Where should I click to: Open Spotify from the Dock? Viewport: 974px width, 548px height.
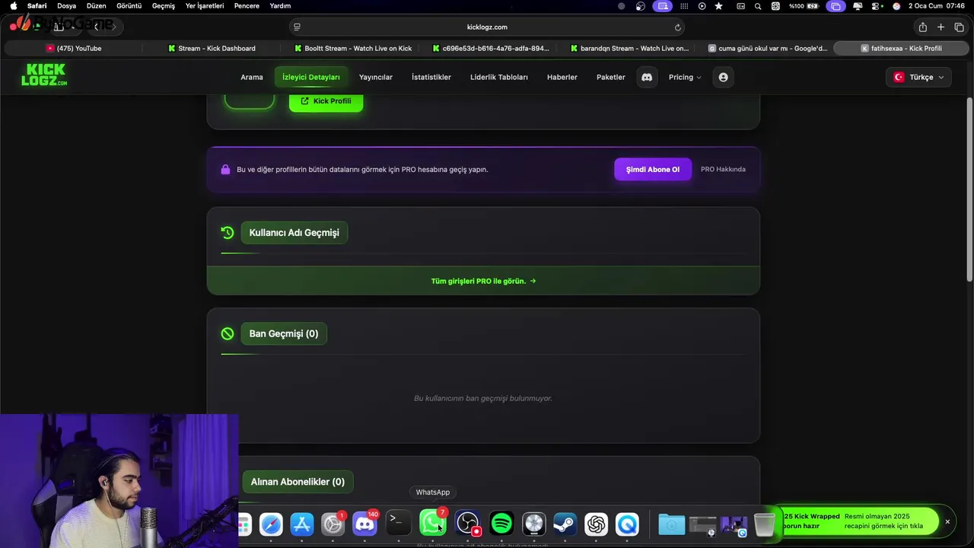(x=501, y=524)
